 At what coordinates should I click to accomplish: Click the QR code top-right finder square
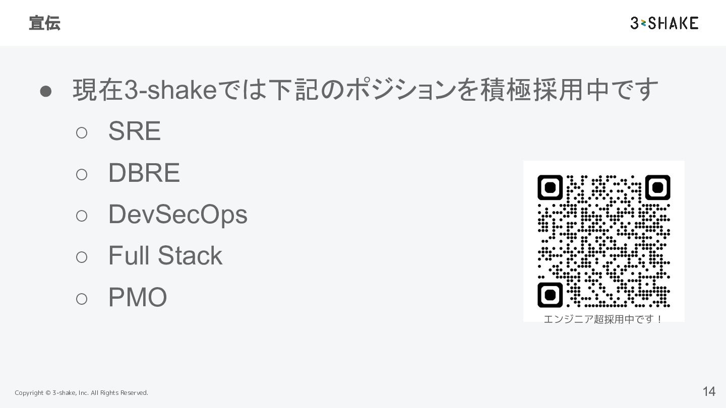point(657,188)
